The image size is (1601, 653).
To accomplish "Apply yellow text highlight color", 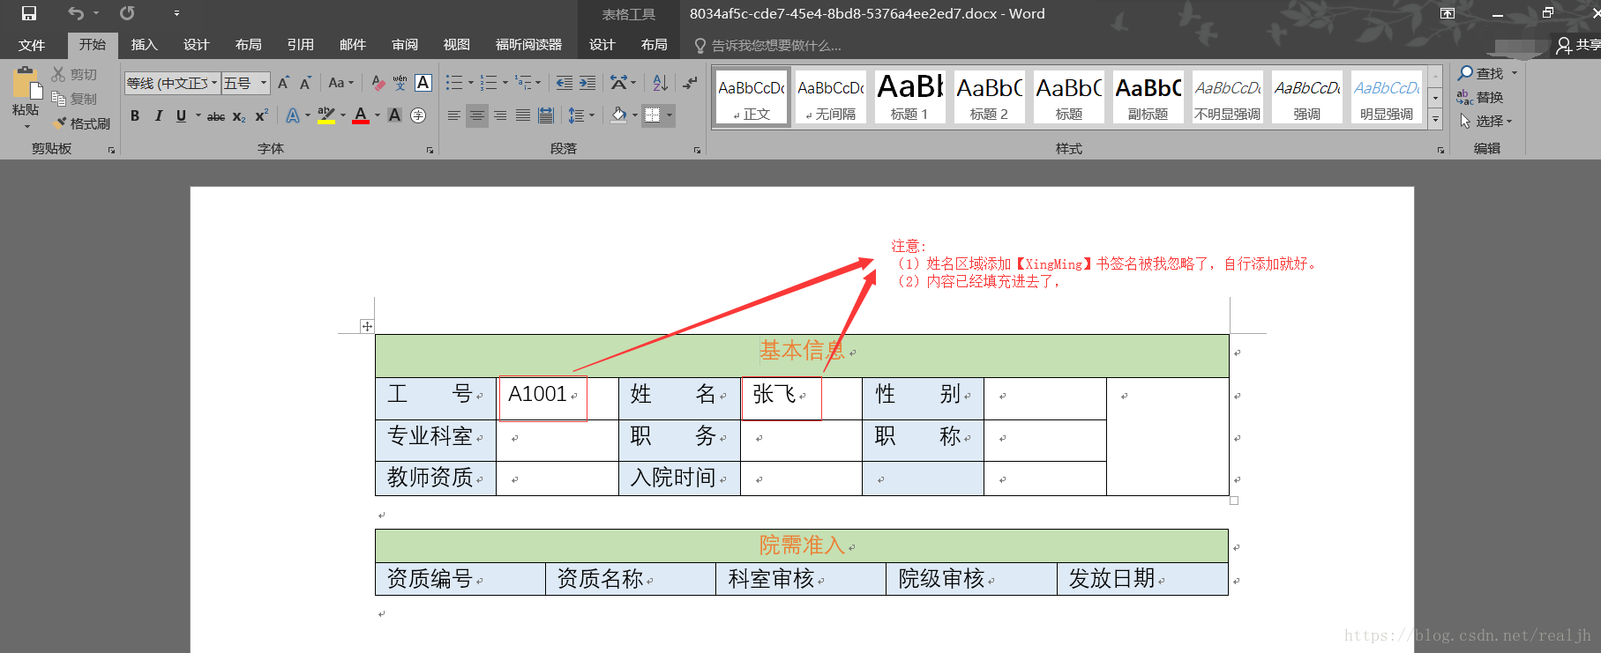I will coord(325,115).
